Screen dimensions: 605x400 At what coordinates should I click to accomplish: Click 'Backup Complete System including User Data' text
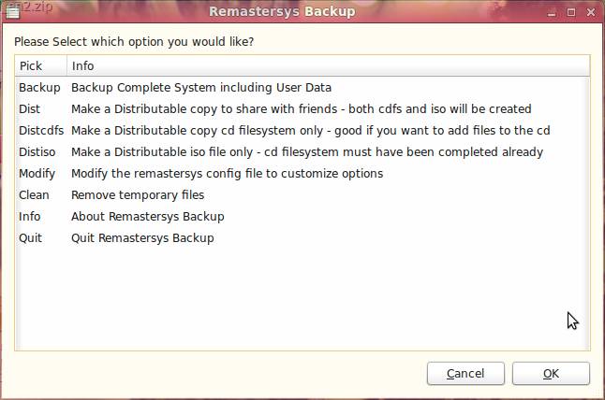[x=201, y=88]
